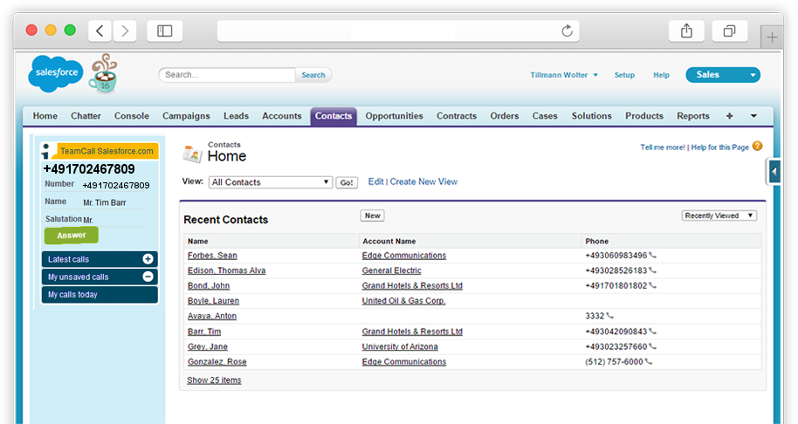Open a new browser tab with plus

click(x=772, y=38)
